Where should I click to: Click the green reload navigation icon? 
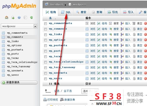pyautogui.click(x=31, y=17)
